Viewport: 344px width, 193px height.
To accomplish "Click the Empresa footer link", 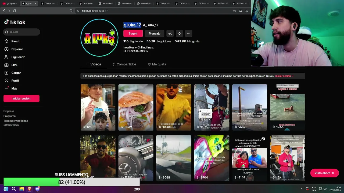I will 9,111.
